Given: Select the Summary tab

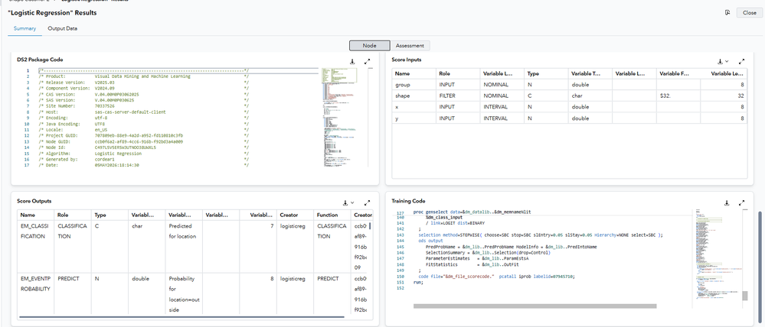Looking at the screenshot, I should point(25,28).
